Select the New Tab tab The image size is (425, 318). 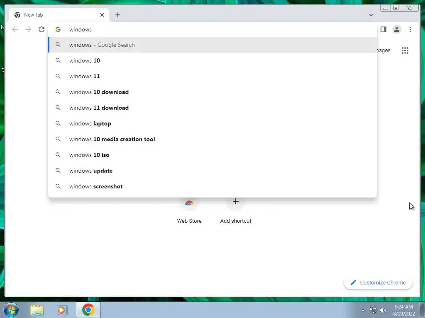point(59,15)
